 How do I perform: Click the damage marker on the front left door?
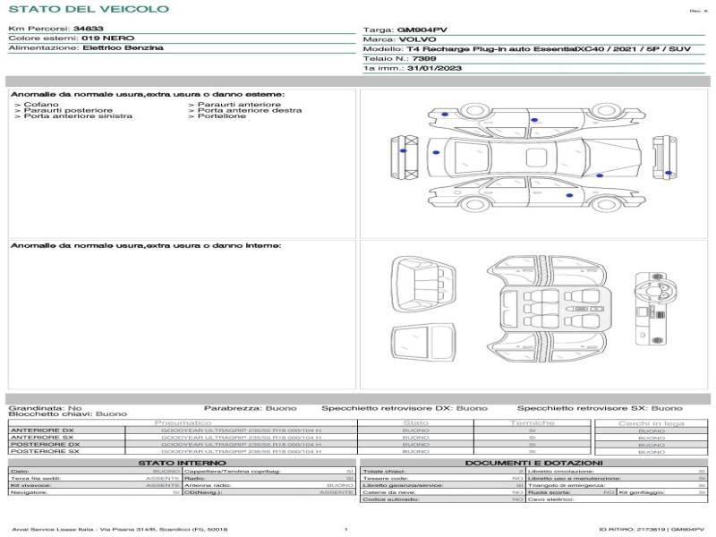pos(533,119)
